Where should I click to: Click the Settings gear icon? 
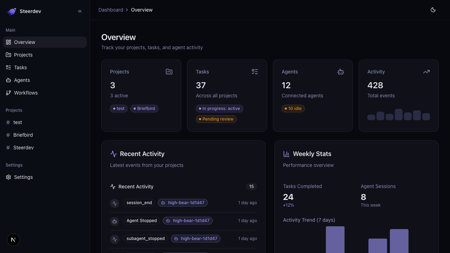click(x=8, y=177)
